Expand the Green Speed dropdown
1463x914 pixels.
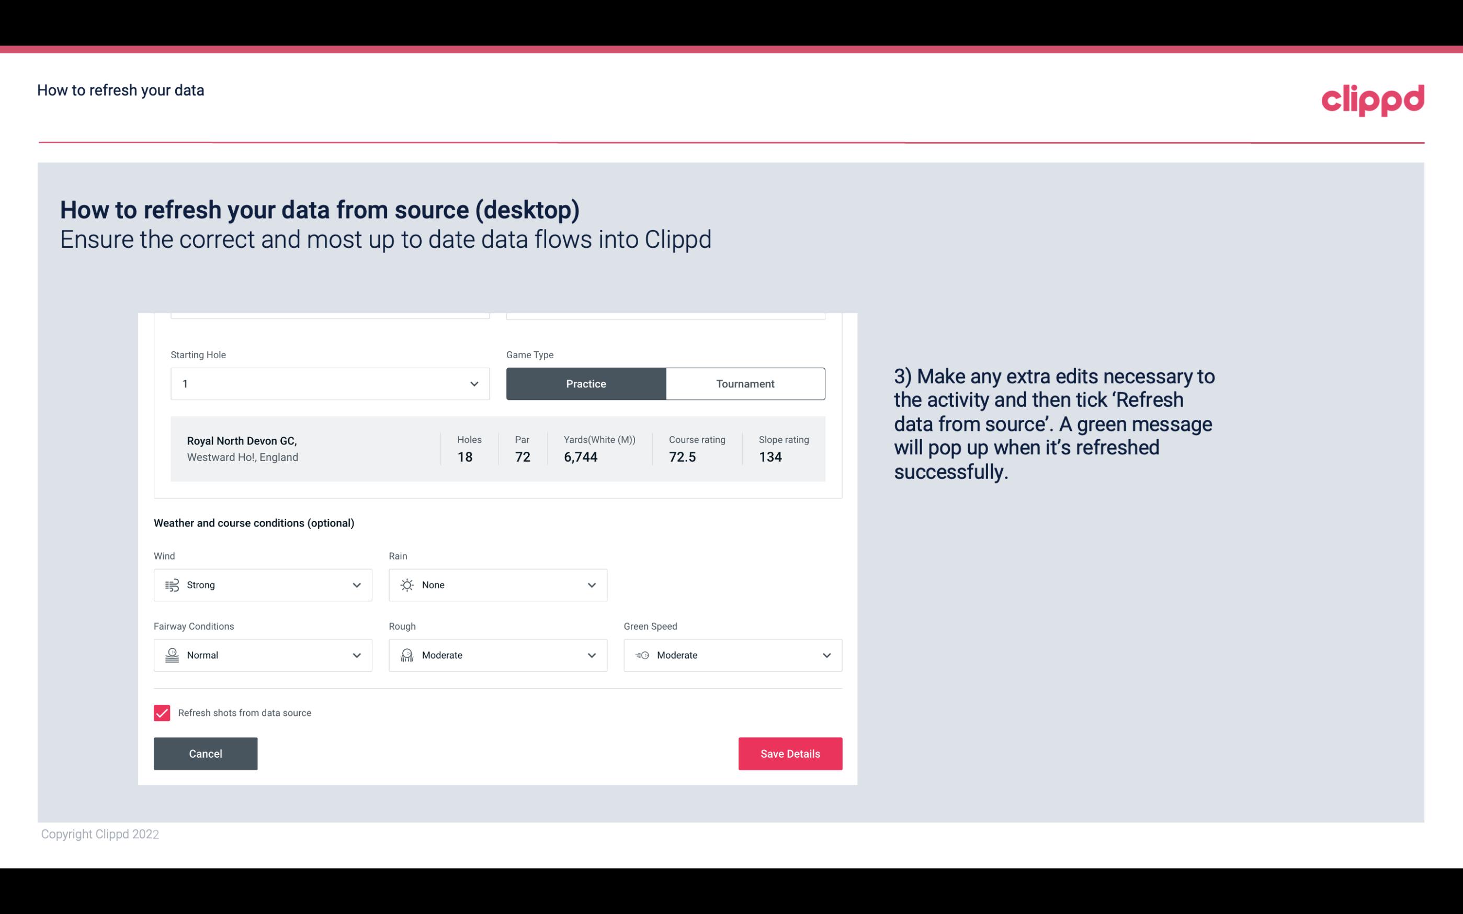(x=825, y=655)
